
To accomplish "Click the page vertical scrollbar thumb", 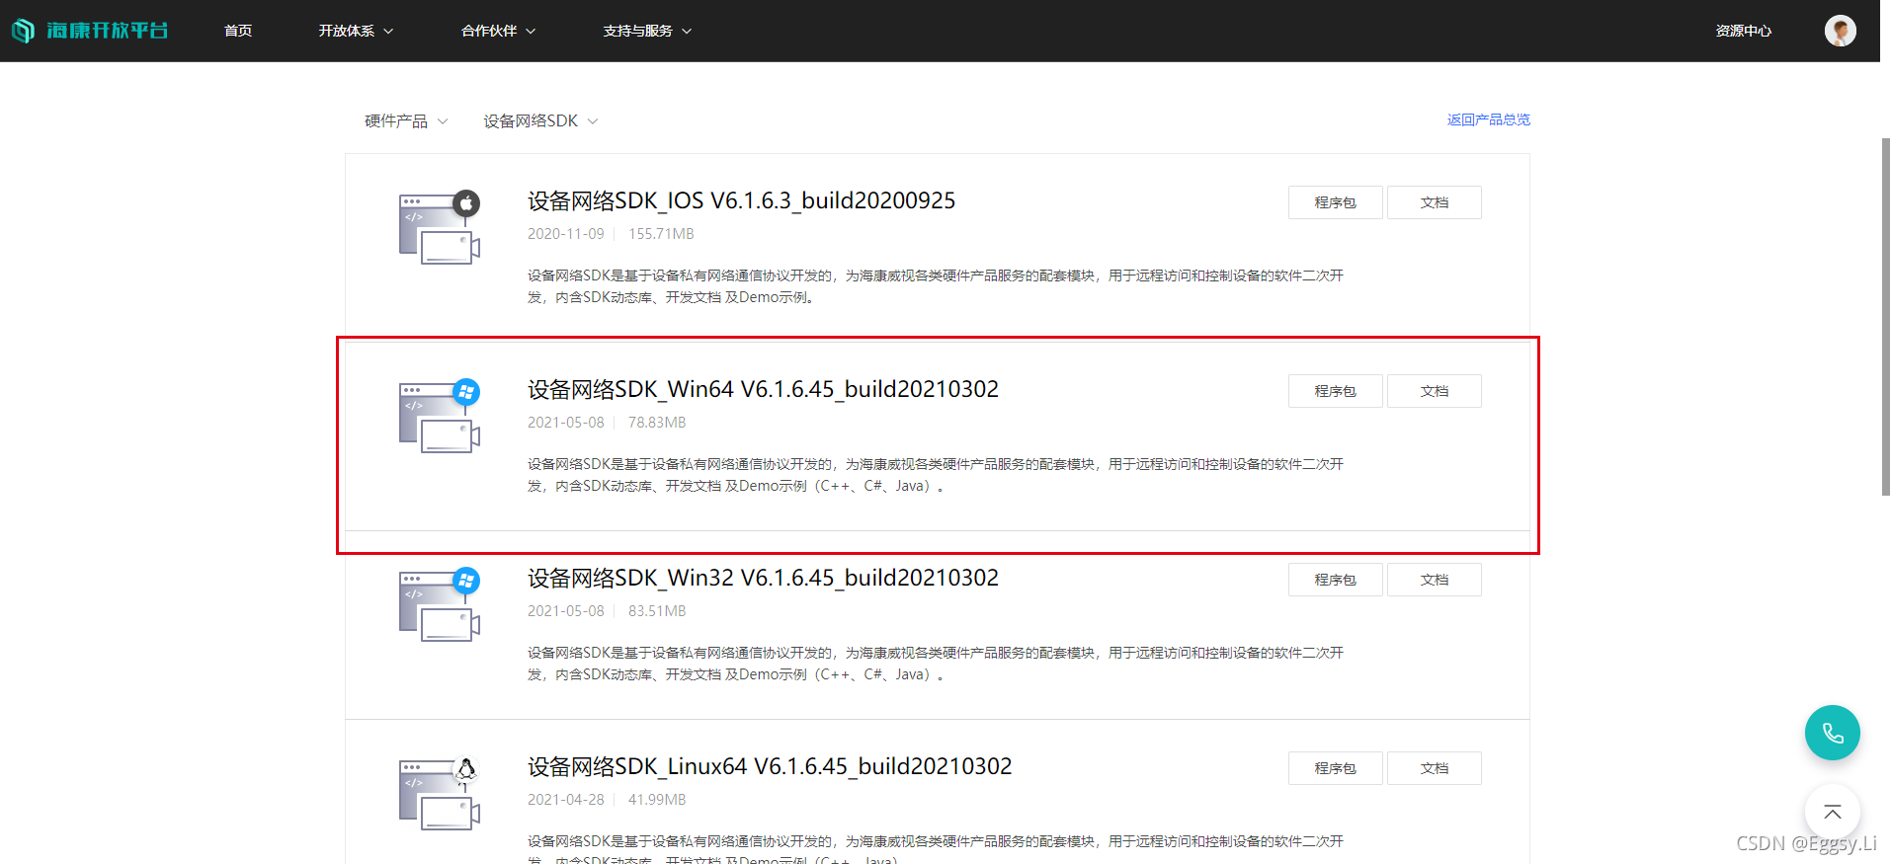I will 1885,316.
